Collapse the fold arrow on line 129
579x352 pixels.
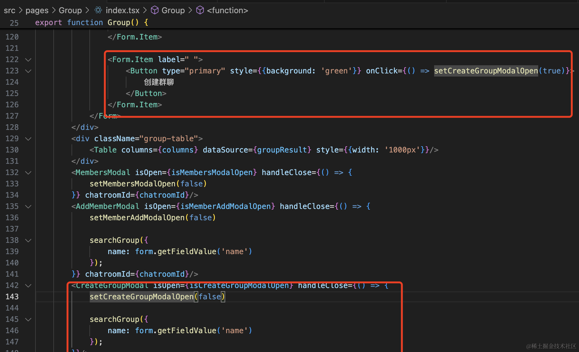28,139
